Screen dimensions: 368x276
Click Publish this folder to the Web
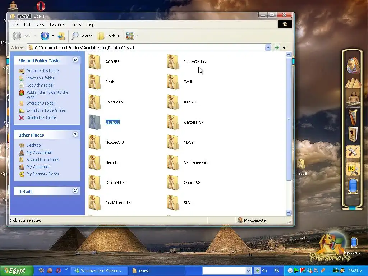(x=47, y=95)
